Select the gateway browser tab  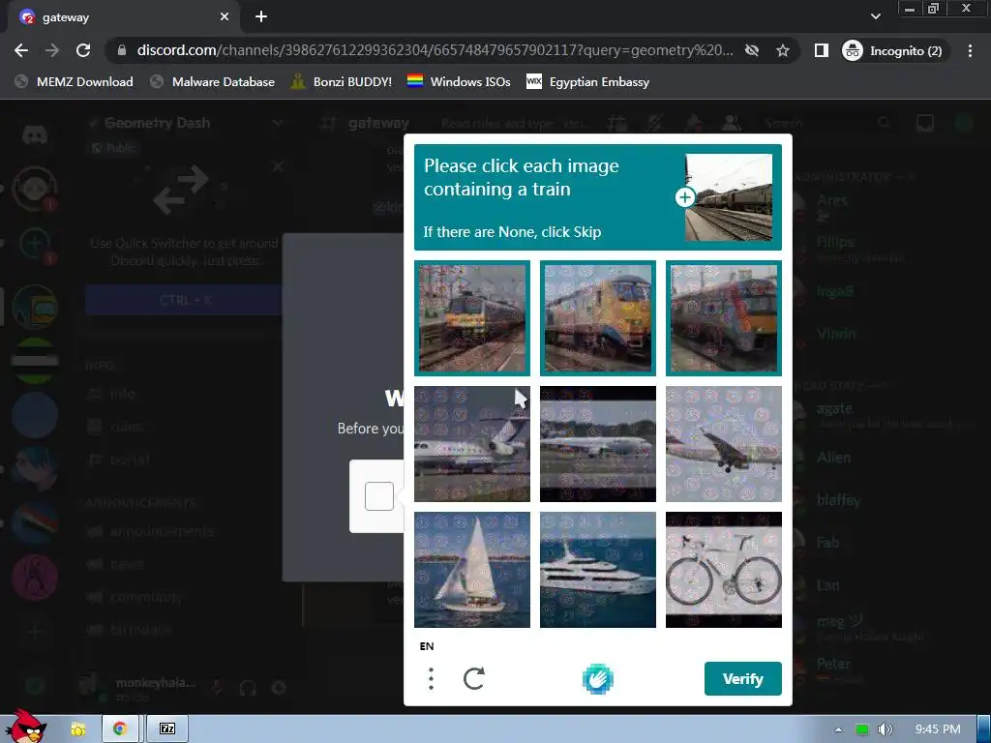(124, 17)
